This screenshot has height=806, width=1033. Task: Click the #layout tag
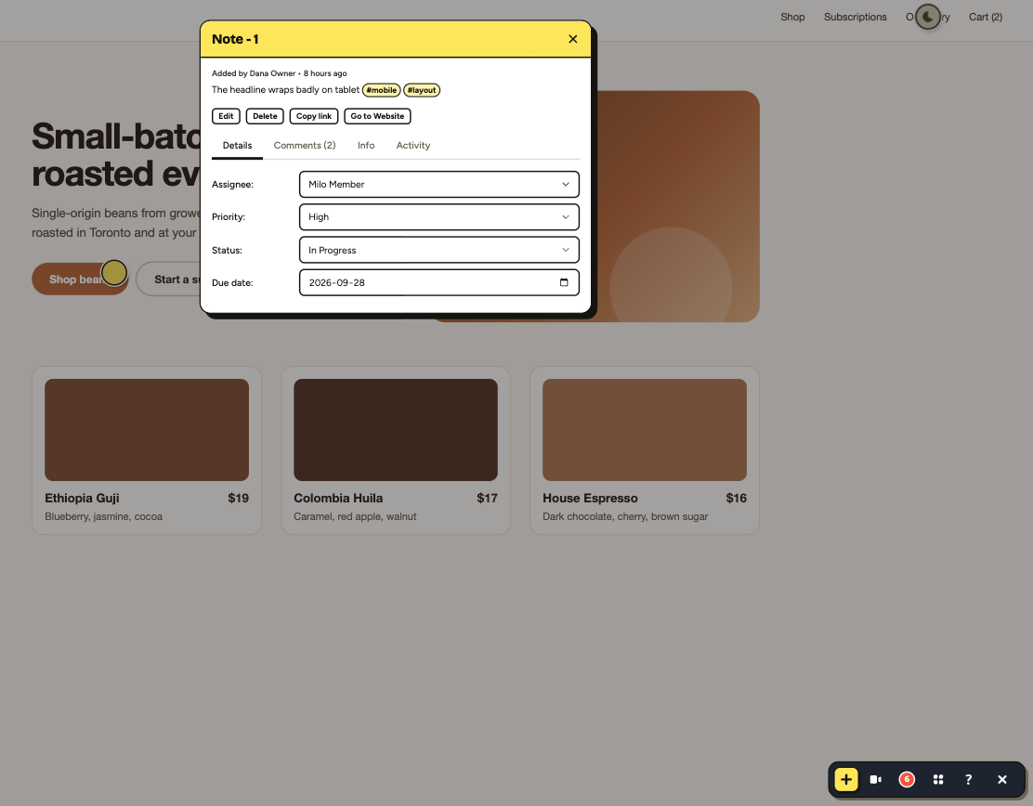422,90
